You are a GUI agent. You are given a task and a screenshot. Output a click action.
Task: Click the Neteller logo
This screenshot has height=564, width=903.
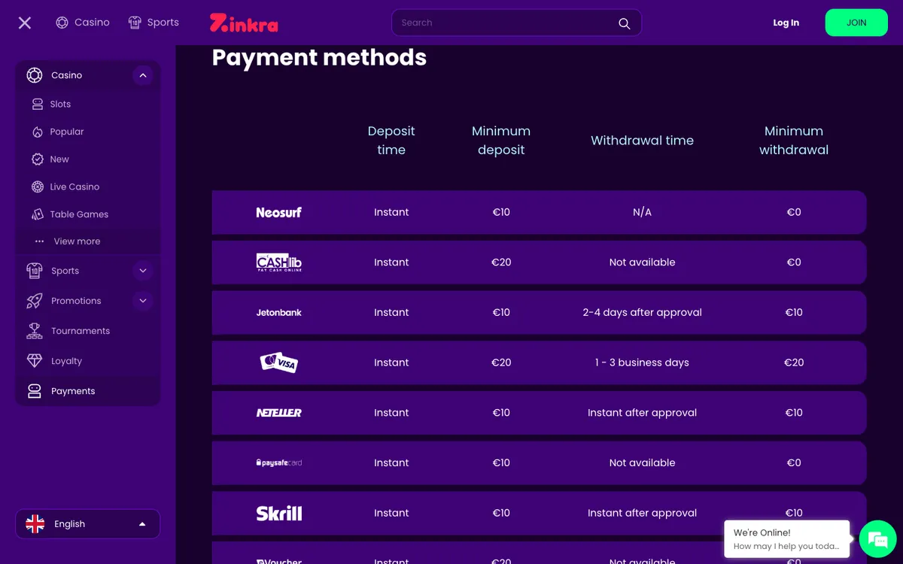278,413
